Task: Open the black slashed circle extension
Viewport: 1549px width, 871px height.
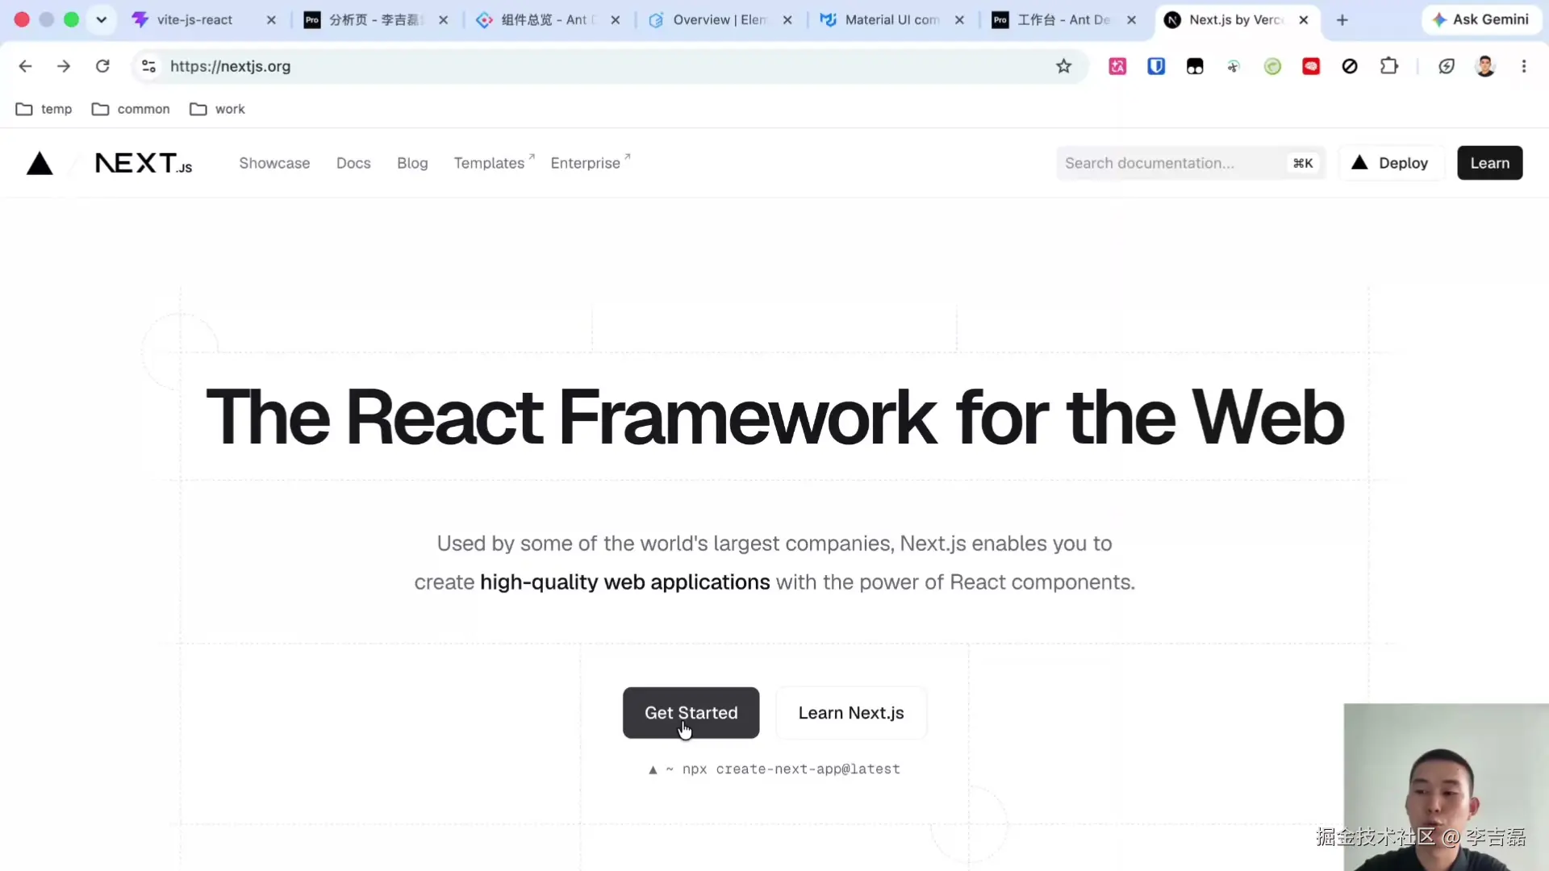Action: pos(1350,66)
